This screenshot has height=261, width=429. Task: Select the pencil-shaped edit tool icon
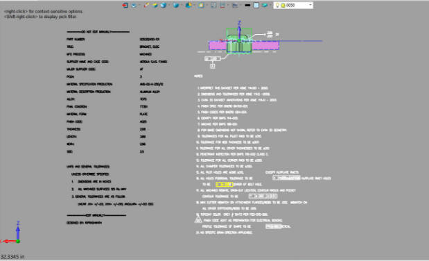(146, 6)
